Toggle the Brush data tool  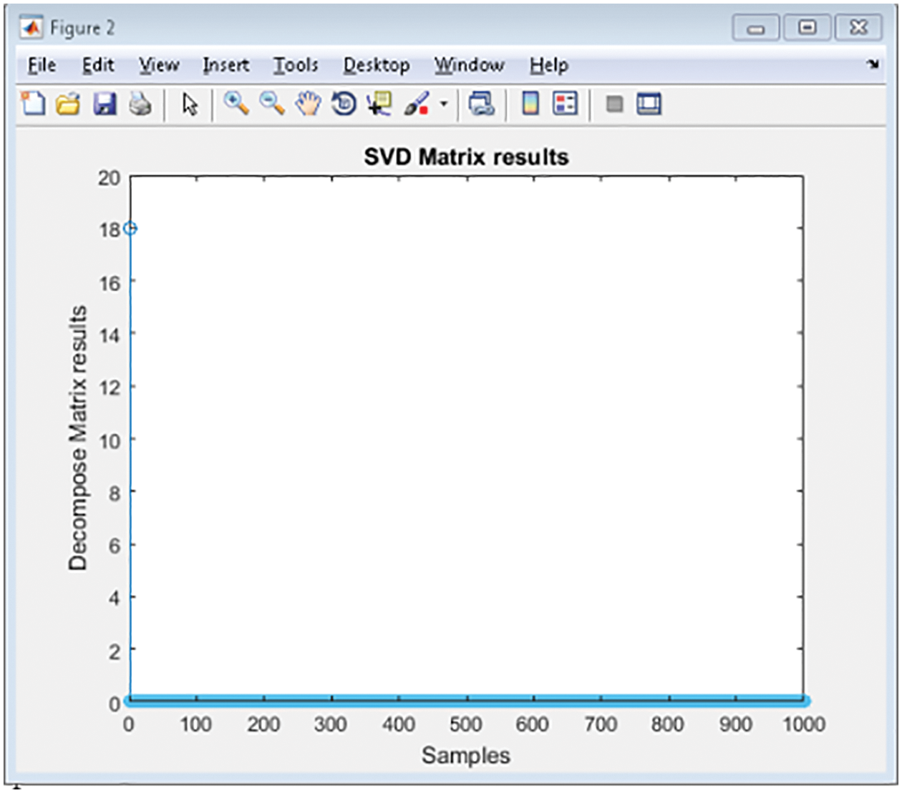pyautogui.click(x=417, y=104)
